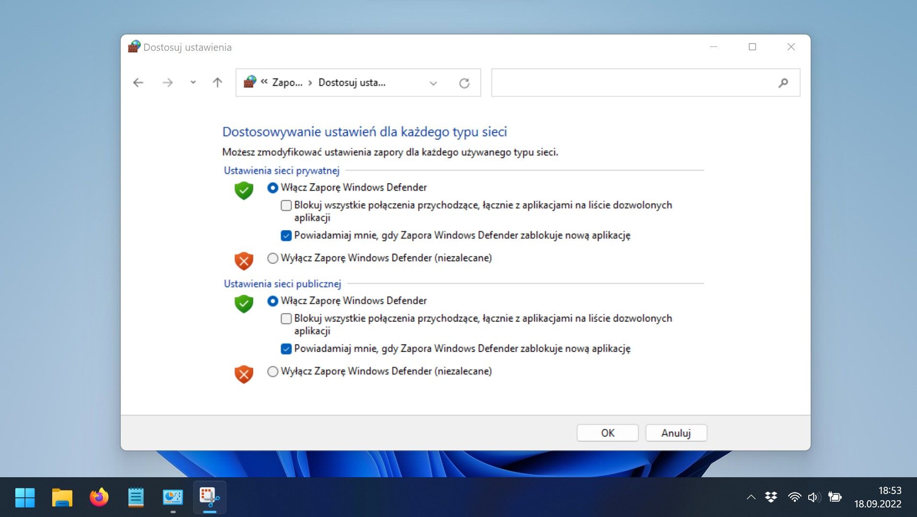Check 'Blokuj wszystkie połączenia' under public network
Image resolution: width=917 pixels, height=517 pixels.
coord(286,319)
